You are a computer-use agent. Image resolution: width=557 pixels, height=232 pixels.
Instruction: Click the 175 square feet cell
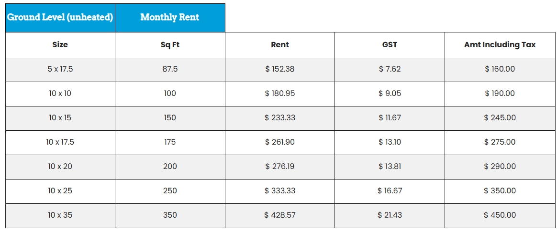tap(169, 142)
